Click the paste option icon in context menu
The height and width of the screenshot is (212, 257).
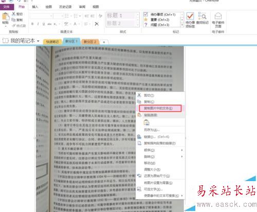146,122
